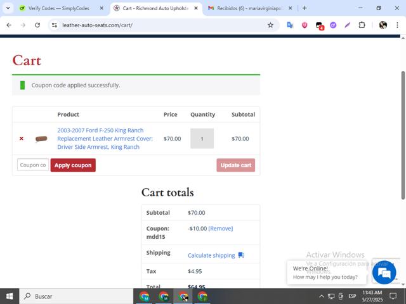Image resolution: width=406 pixels, height=304 pixels.
Task: Open the Windows notification center icon
Action: point(393,296)
